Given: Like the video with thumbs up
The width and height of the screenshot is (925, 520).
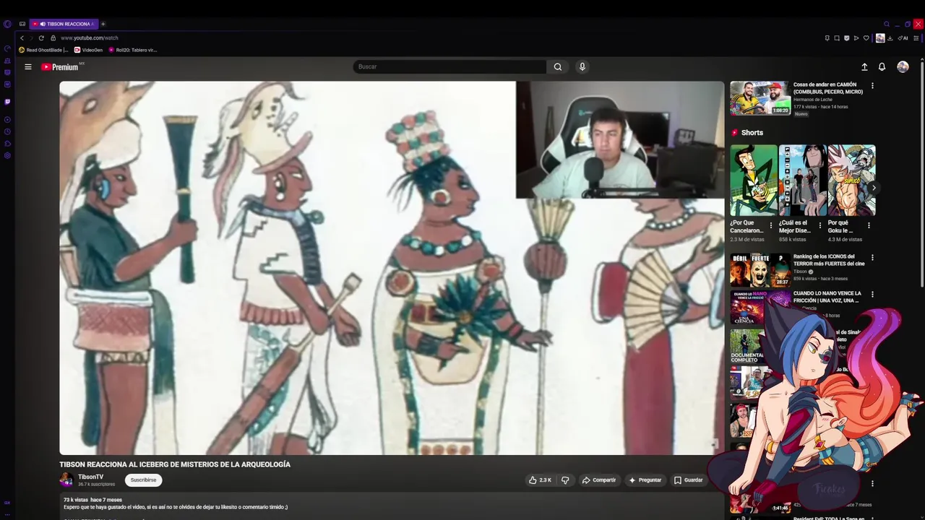Looking at the screenshot, I should [541, 480].
